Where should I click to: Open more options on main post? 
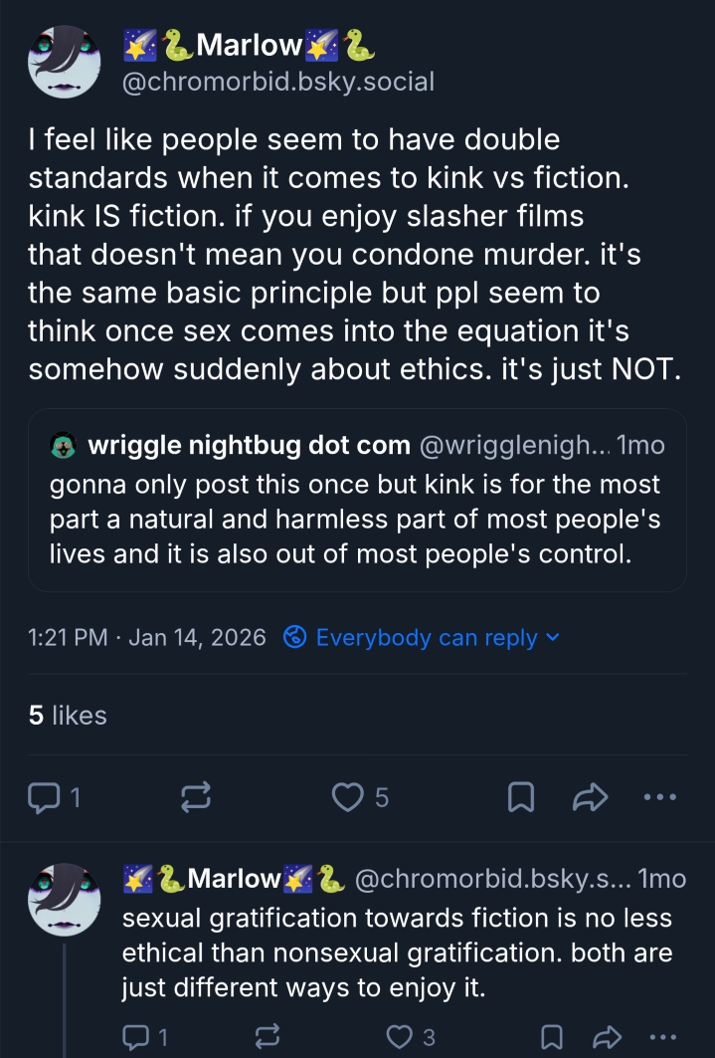660,796
